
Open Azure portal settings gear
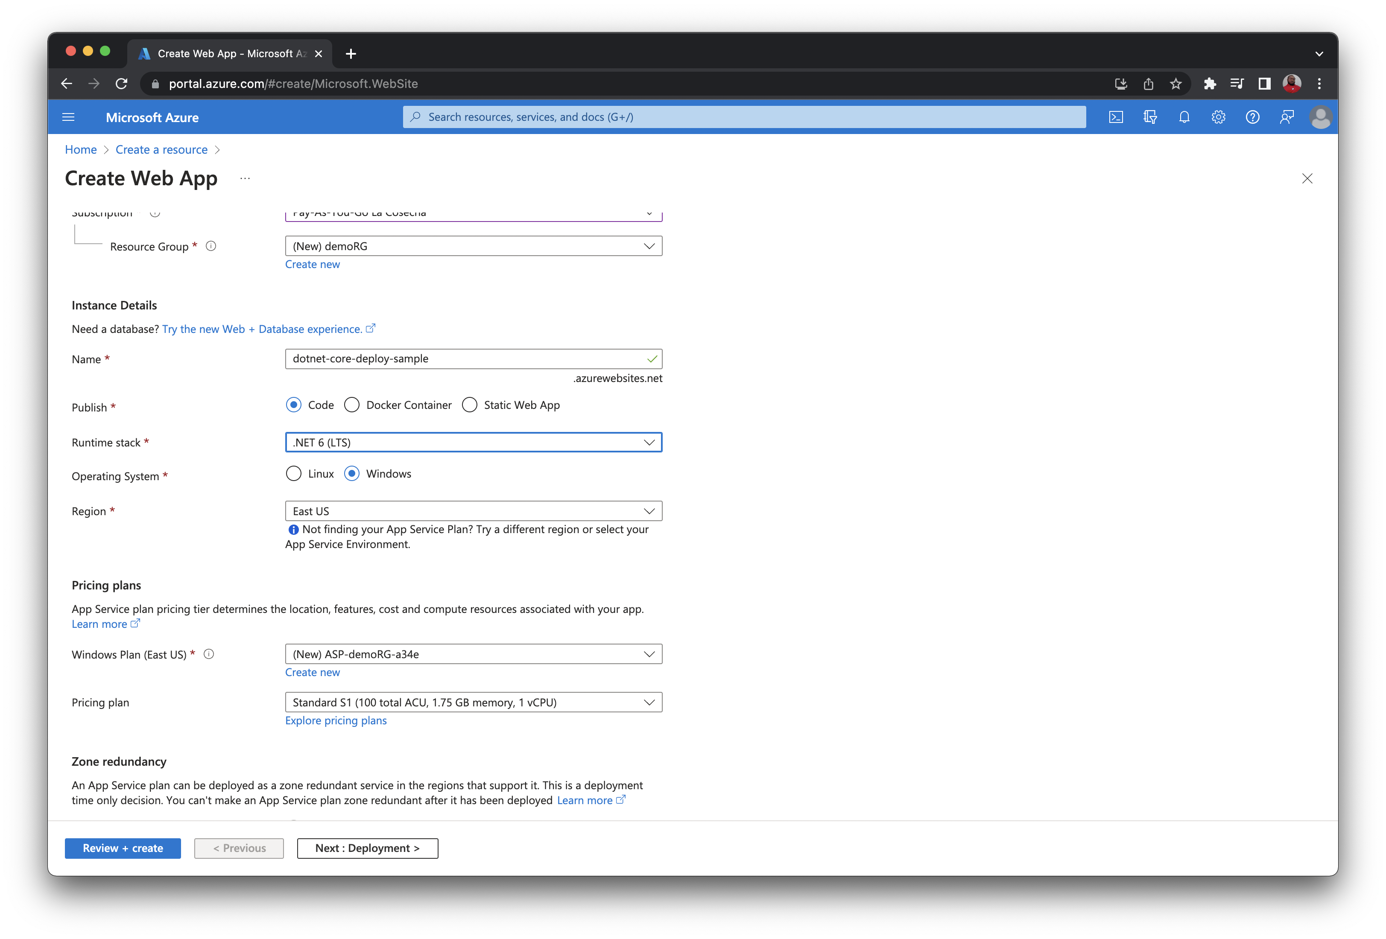[x=1218, y=117]
